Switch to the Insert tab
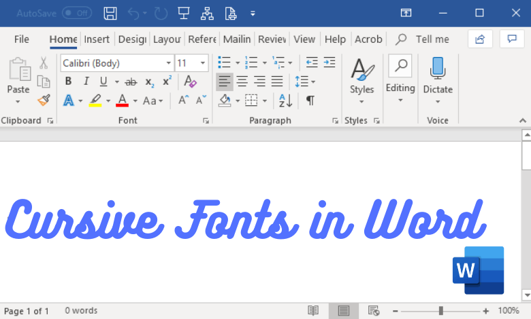Image resolution: width=531 pixels, height=319 pixels. (x=97, y=39)
